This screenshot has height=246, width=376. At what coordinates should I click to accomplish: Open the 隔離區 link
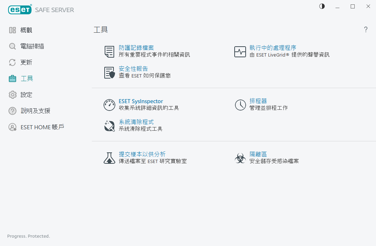[x=258, y=154]
